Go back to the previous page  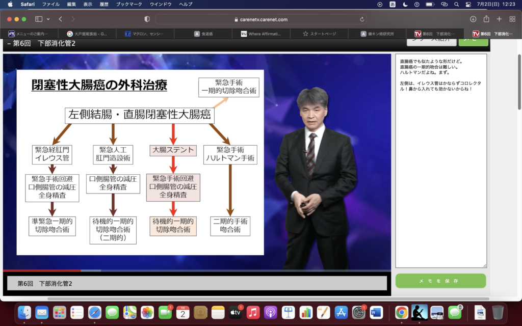coord(60,19)
